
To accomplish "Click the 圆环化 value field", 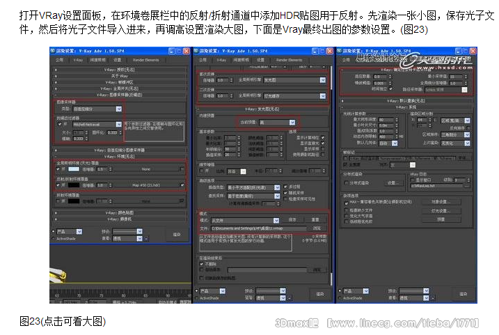I will click(112, 132).
